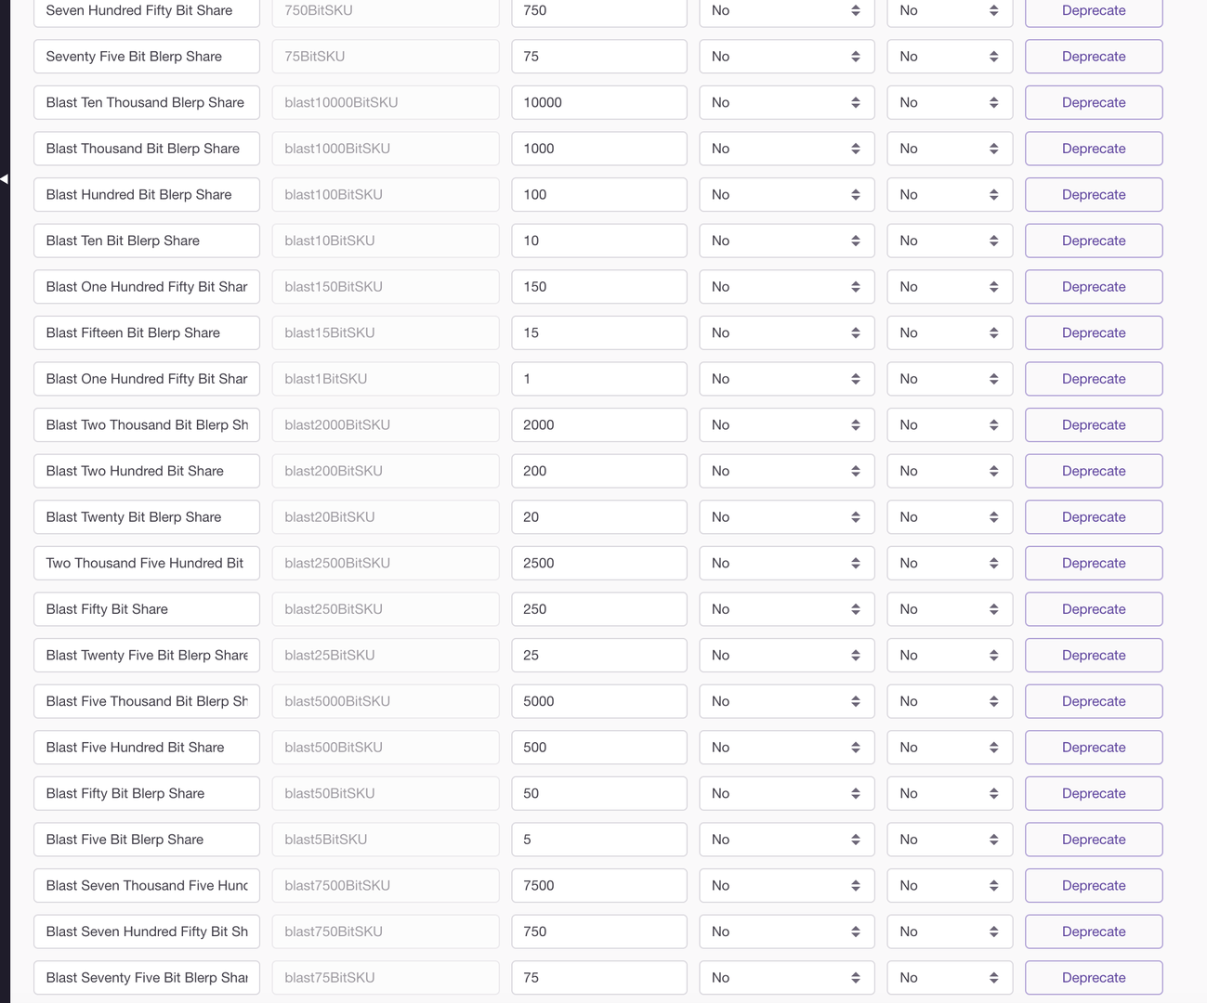Expand first No dropdown for Blast Two Hundred Bit Share

pyautogui.click(x=785, y=471)
